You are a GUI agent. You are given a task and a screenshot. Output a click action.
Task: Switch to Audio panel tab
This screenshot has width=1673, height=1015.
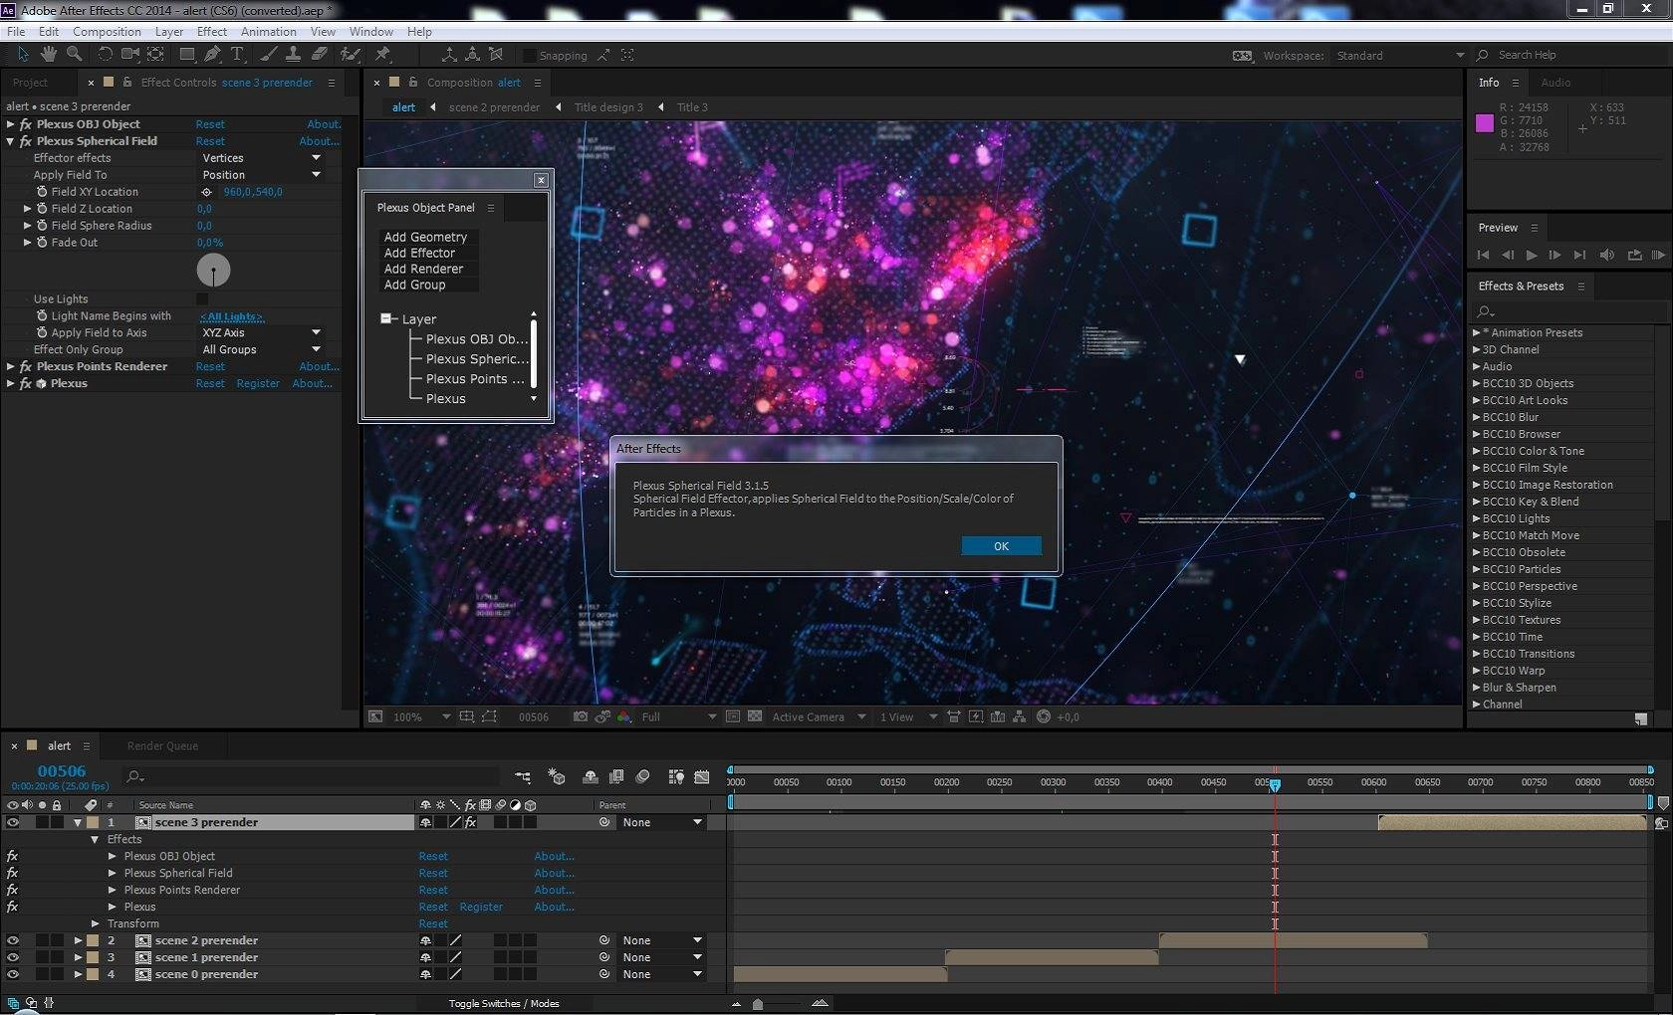pyautogui.click(x=1555, y=83)
